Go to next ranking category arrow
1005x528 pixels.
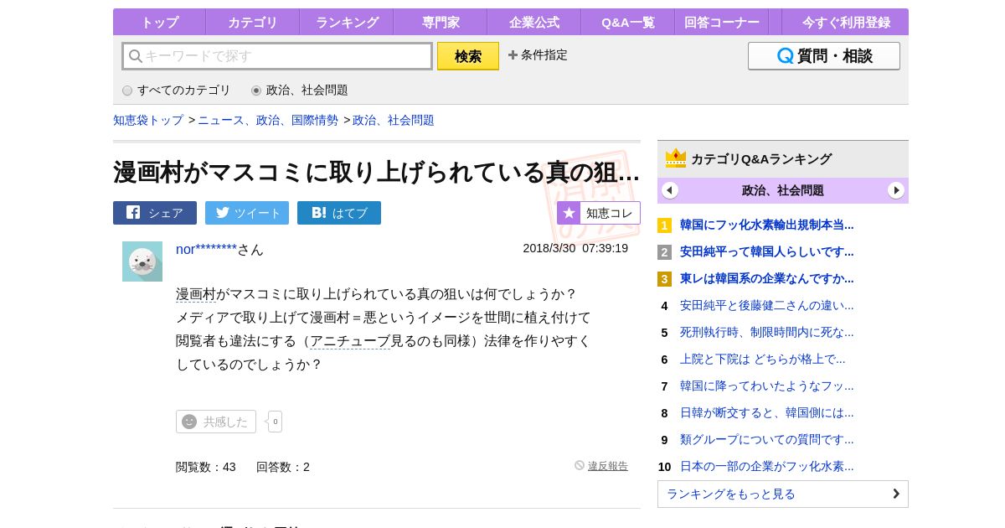[896, 190]
